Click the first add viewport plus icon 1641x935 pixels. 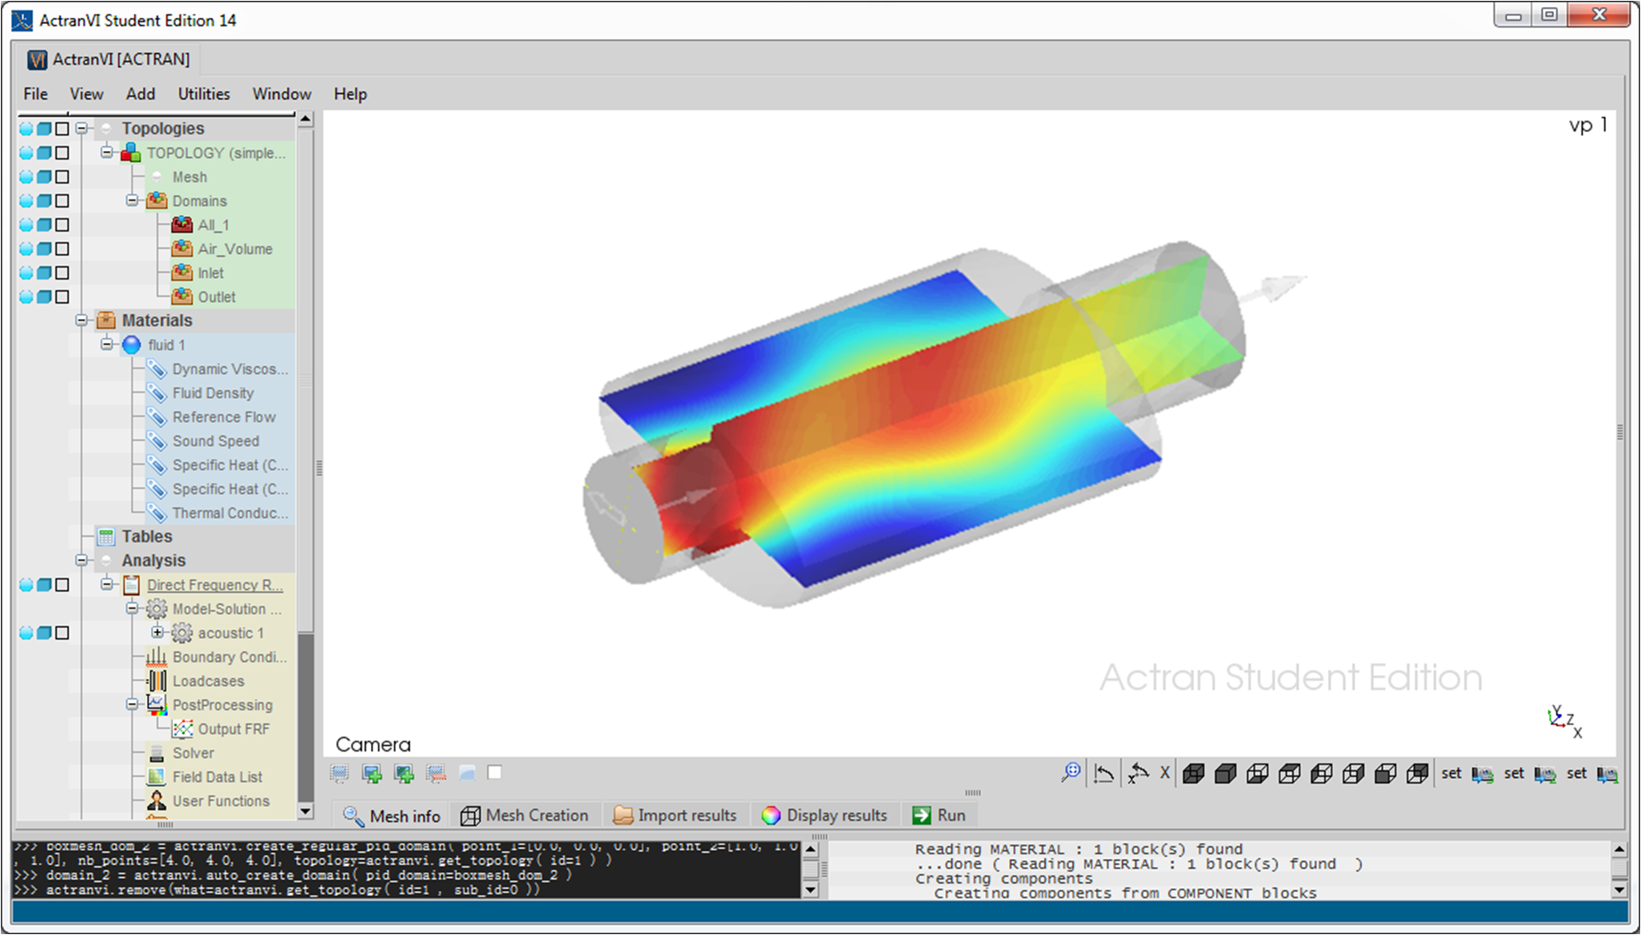point(372,774)
